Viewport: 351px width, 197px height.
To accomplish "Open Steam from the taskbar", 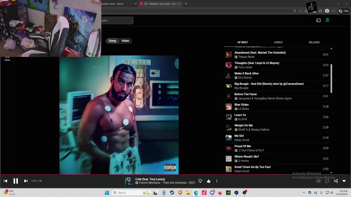I will 172,193.
